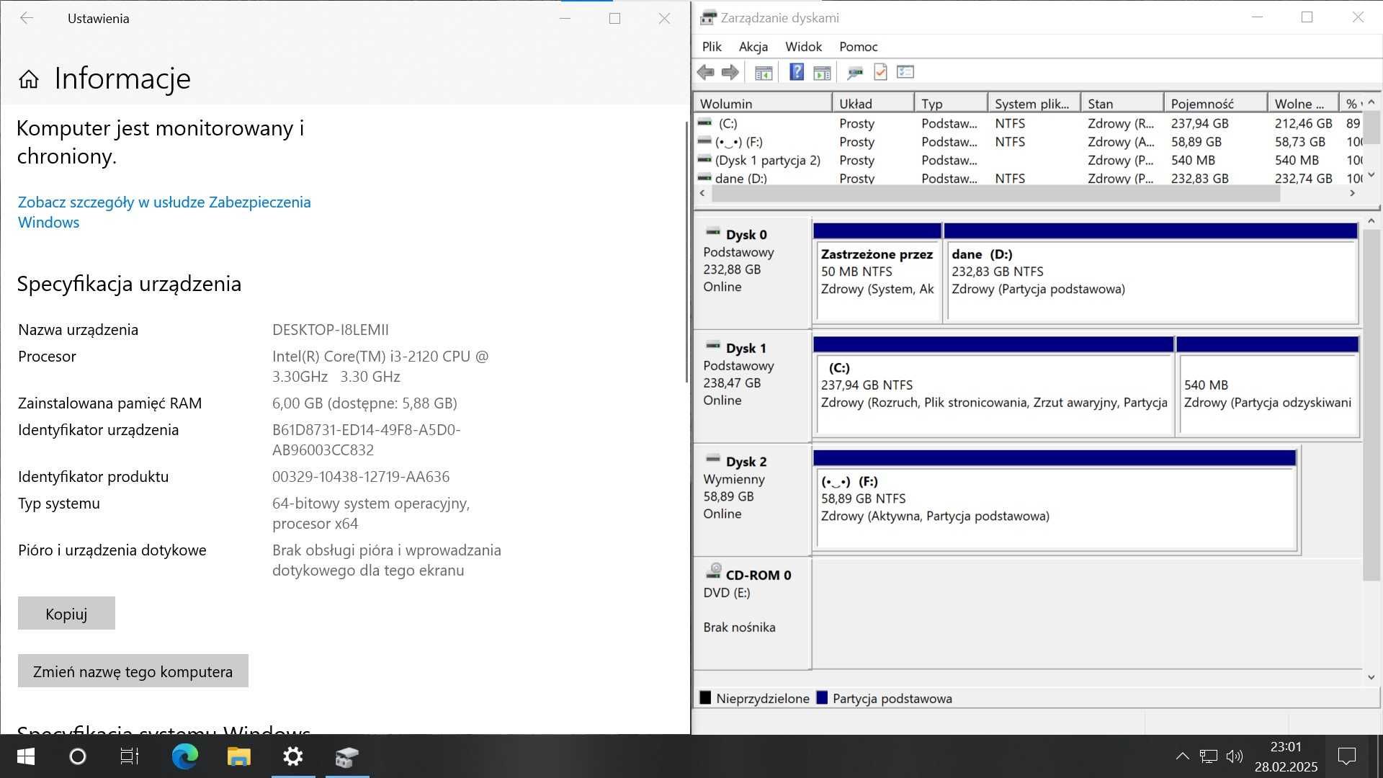Sort by the Układ column header
Viewport: 1383px width, 778px height.
pyautogui.click(x=873, y=104)
